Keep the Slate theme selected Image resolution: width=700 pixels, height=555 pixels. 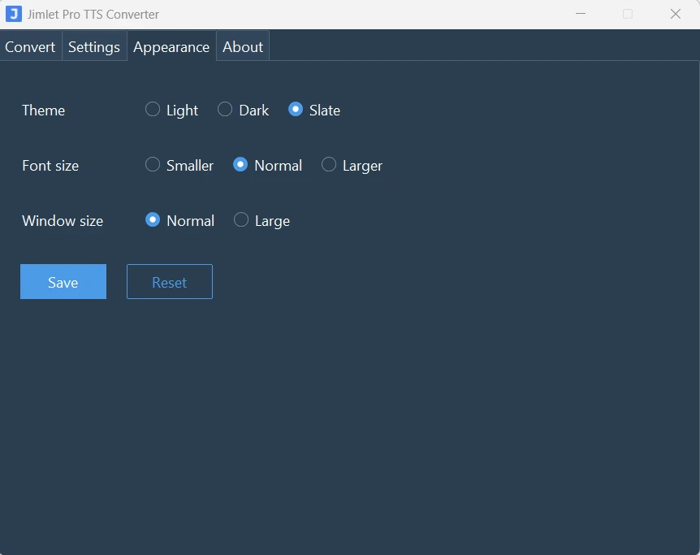click(296, 109)
